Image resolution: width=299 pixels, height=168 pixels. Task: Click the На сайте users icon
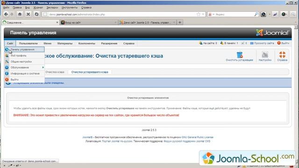[x=200, y=43]
